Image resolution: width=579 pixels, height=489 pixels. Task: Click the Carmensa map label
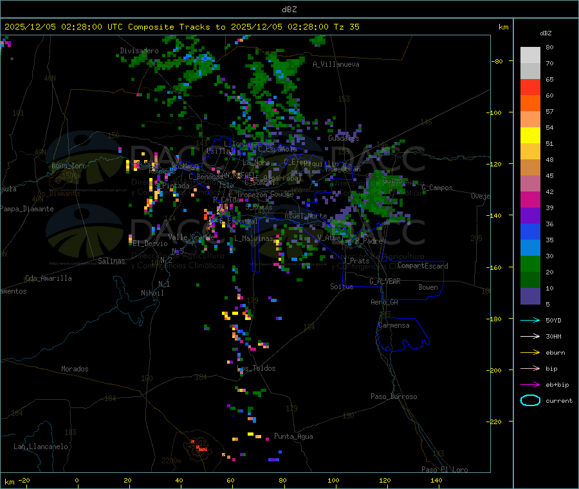[x=394, y=325]
